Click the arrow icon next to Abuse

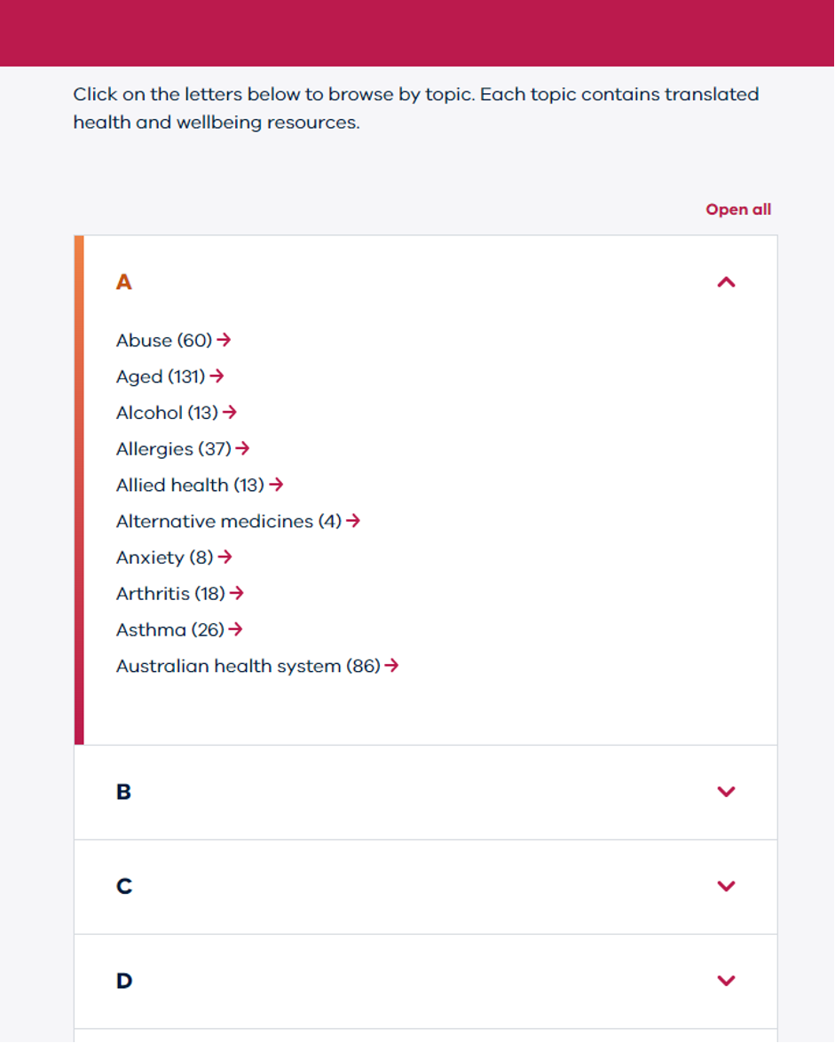point(224,340)
